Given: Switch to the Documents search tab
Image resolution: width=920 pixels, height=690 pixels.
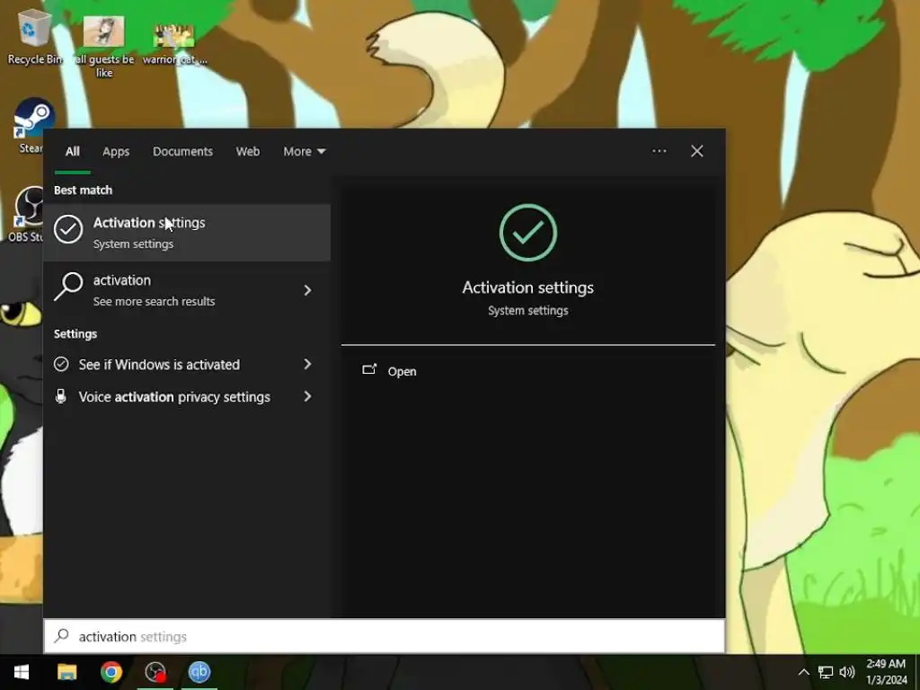Looking at the screenshot, I should click(182, 151).
